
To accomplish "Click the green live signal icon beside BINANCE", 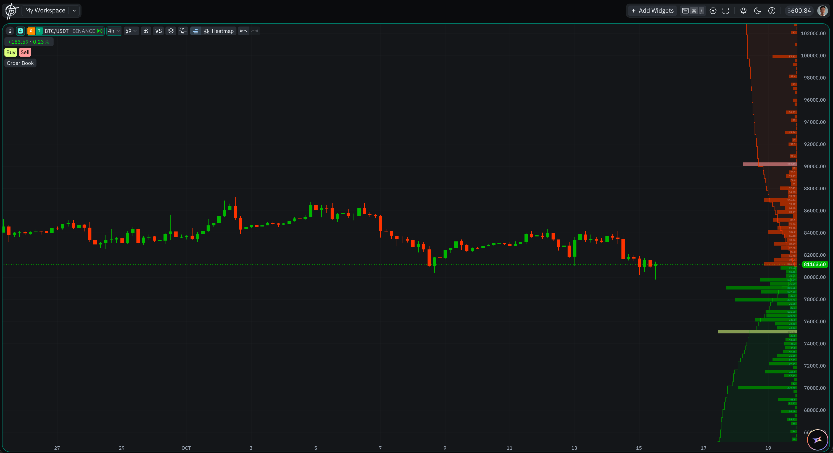I will point(100,31).
